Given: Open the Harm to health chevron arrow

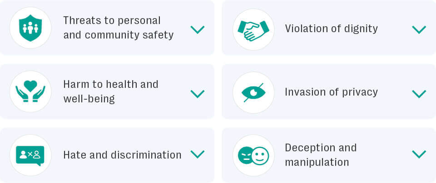Looking at the screenshot, I should (197, 94).
